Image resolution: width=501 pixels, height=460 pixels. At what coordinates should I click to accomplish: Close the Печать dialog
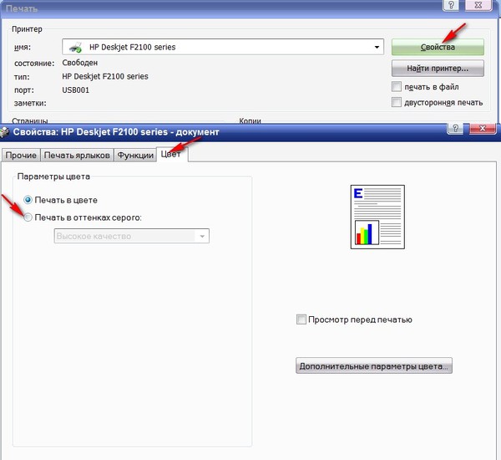478,5
